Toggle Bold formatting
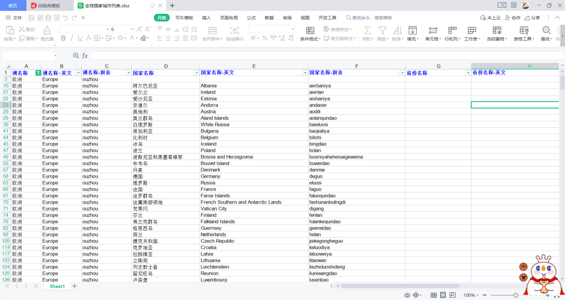 click(x=63, y=39)
